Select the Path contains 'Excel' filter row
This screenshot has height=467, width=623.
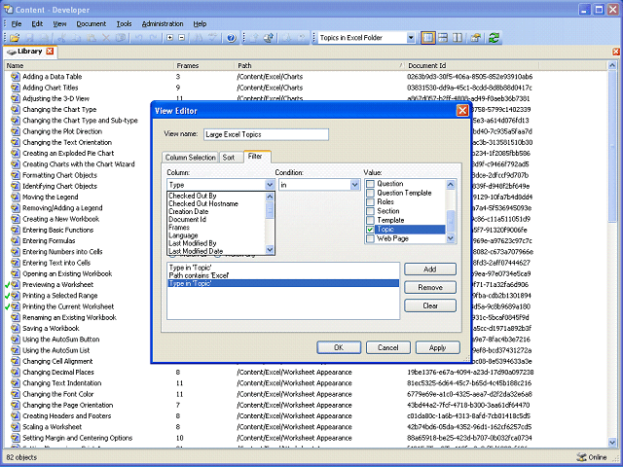(283, 275)
